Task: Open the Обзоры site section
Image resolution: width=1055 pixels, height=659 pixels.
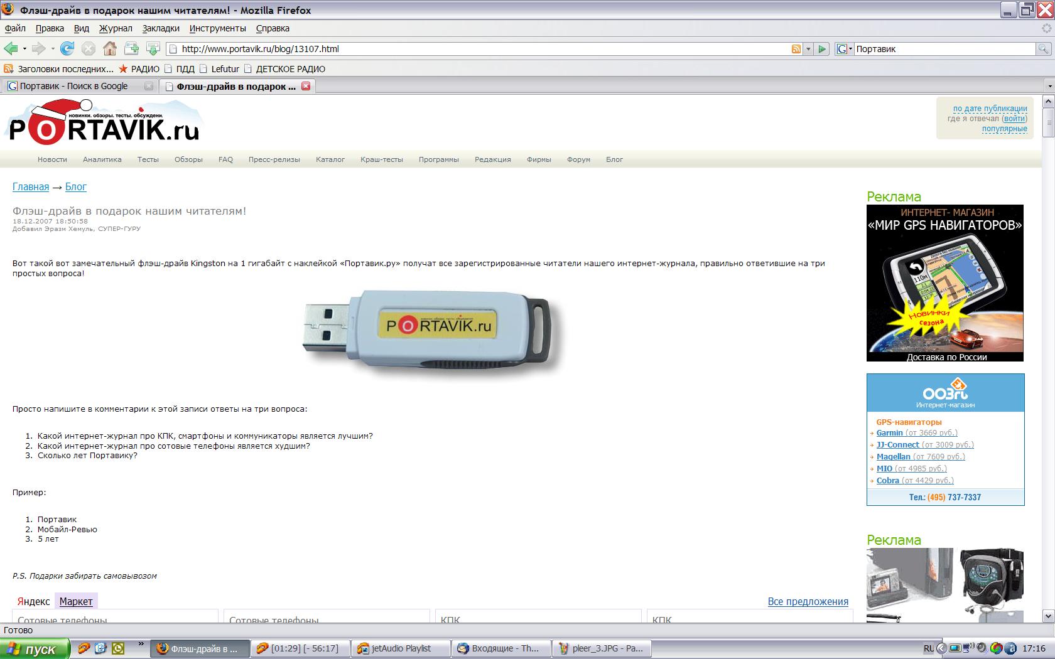Action: pos(188,159)
